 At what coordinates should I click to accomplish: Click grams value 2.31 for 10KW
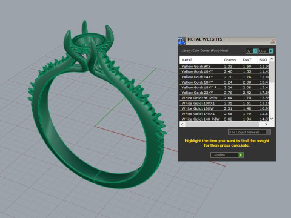click(x=228, y=108)
